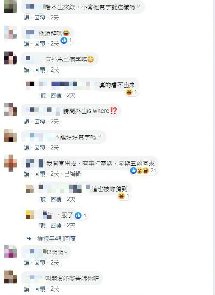Reply to the 叫朋友託夢告訴你吧 comment
Screen dimensions: 215x295
pyautogui.click(x=39, y=289)
